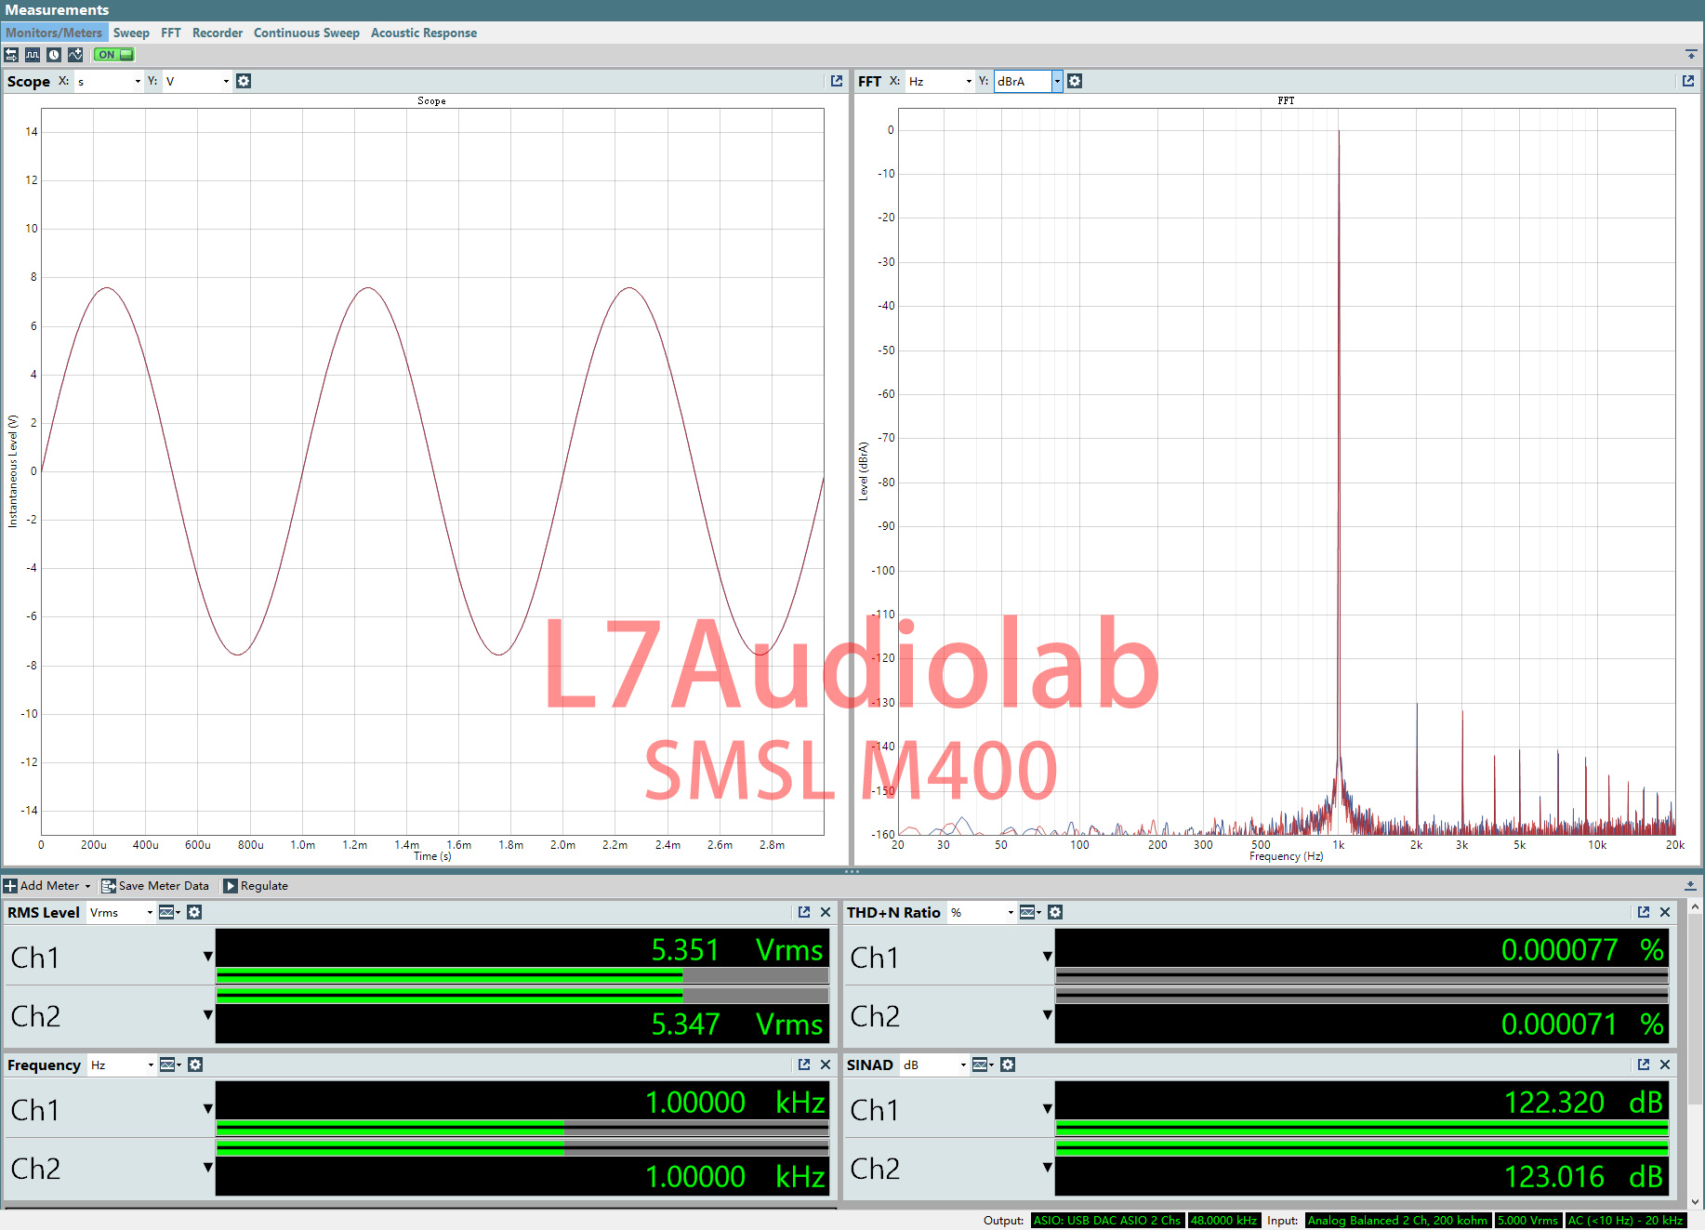Open SINAD meter display-mode icon
The width and height of the screenshot is (1705, 1230).
[x=983, y=1065]
